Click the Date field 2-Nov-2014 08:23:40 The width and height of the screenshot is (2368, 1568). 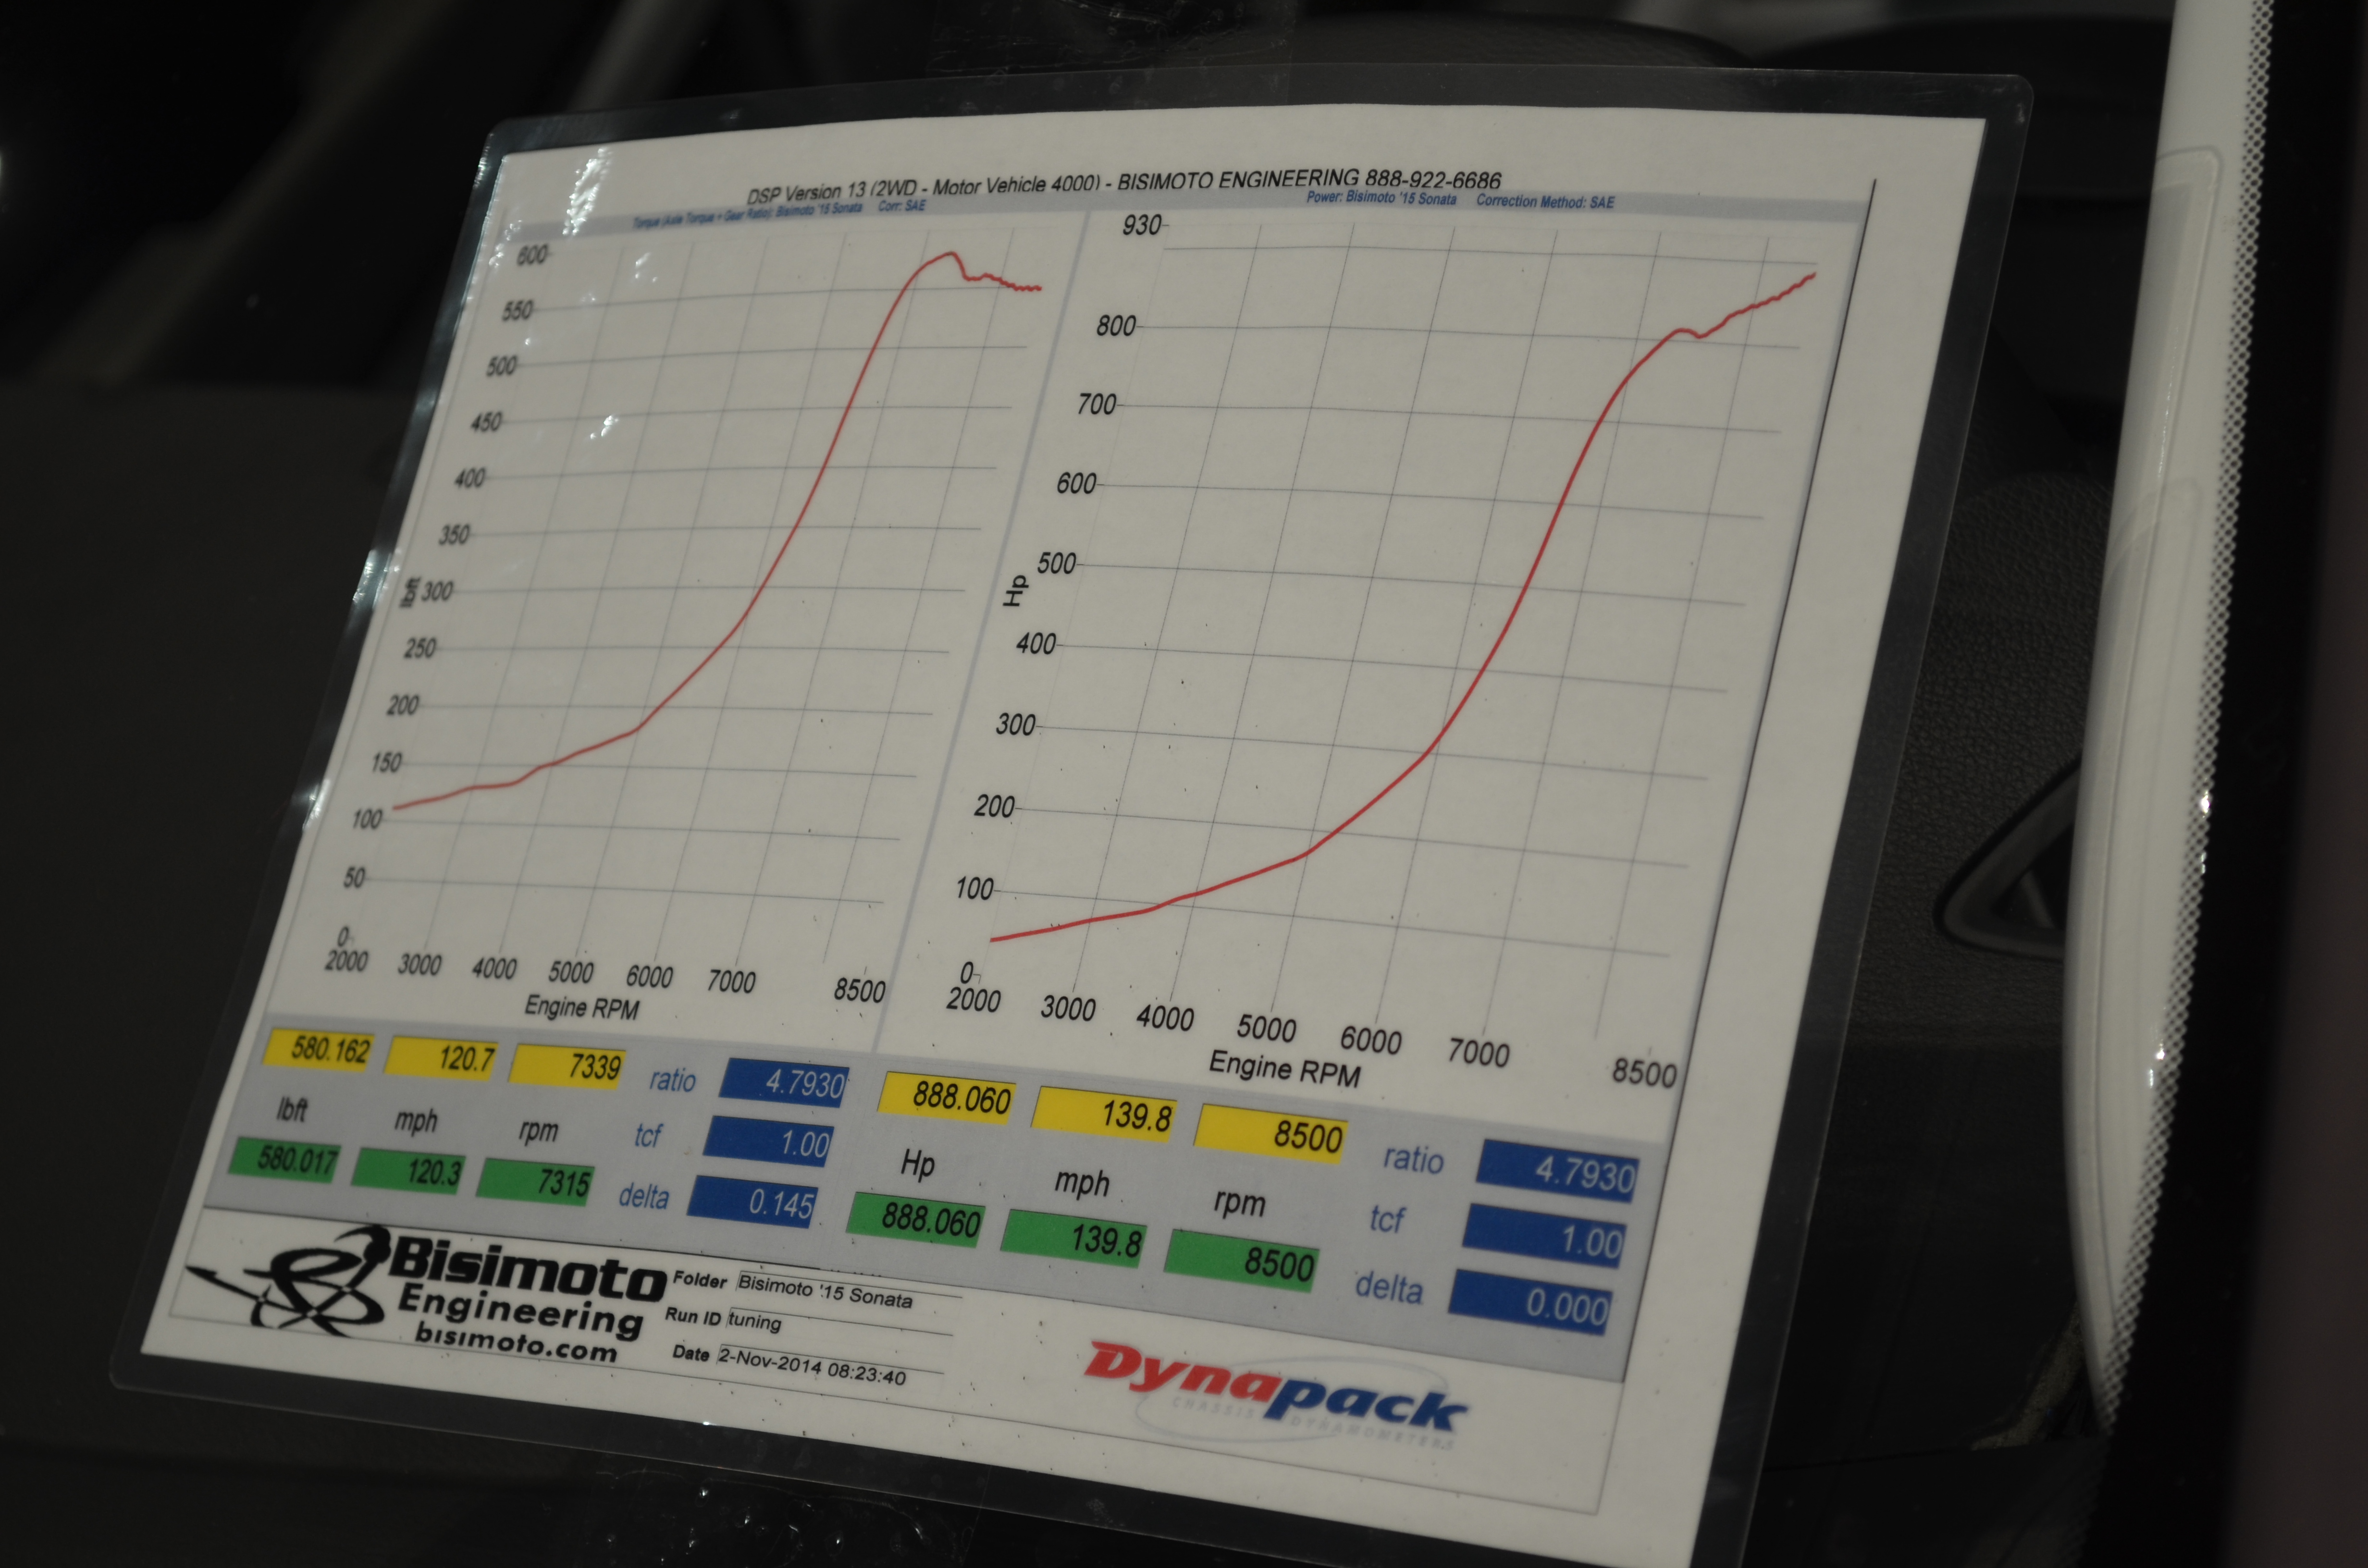pyautogui.click(x=812, y=1366)
